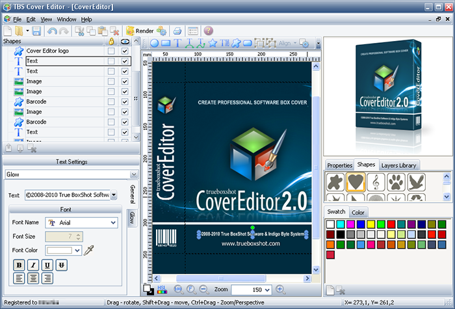The height and width of the screenshot is (309, 455).
Task: Toggle Italic text formatting
Action: [x=33, y=265]
